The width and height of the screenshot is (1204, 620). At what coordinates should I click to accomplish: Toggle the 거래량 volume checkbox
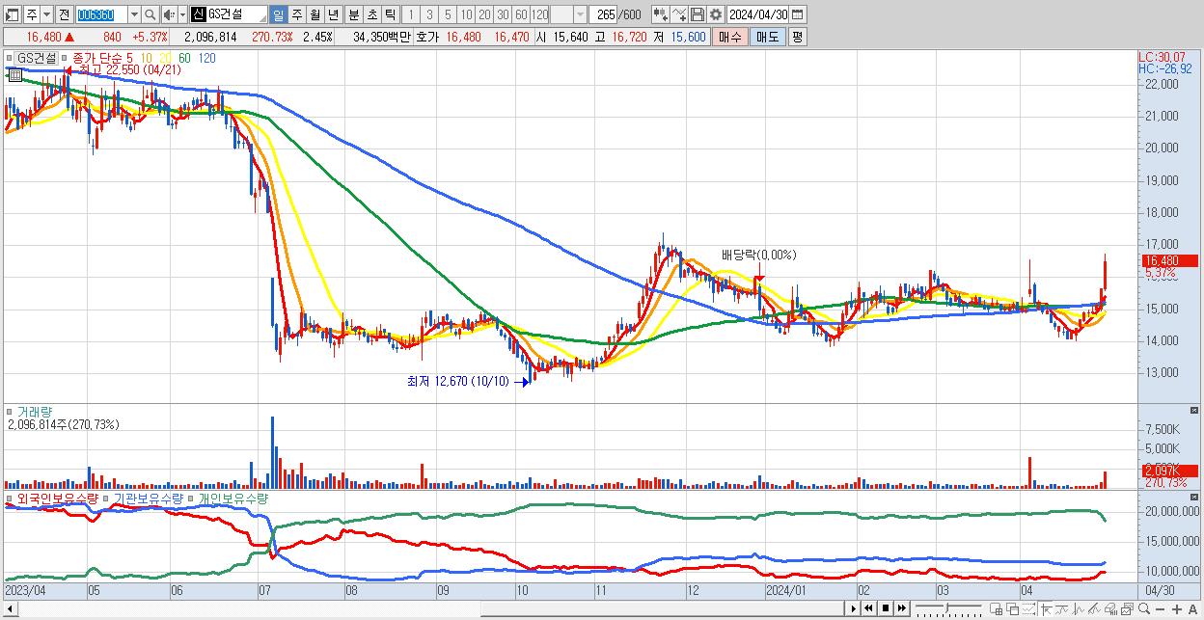coord(11,412)
